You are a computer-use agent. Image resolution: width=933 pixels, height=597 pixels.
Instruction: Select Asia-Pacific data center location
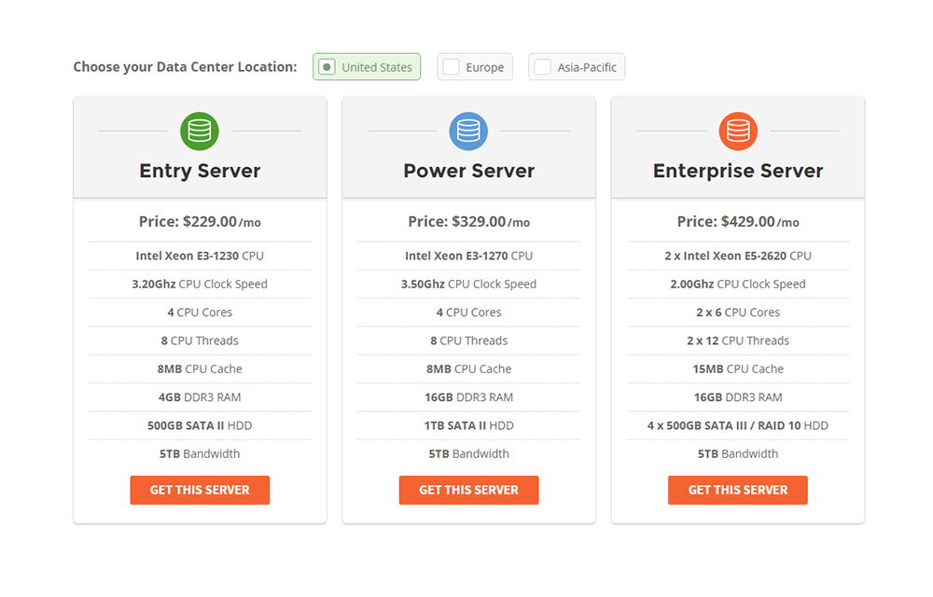click(x=577, y=66)
